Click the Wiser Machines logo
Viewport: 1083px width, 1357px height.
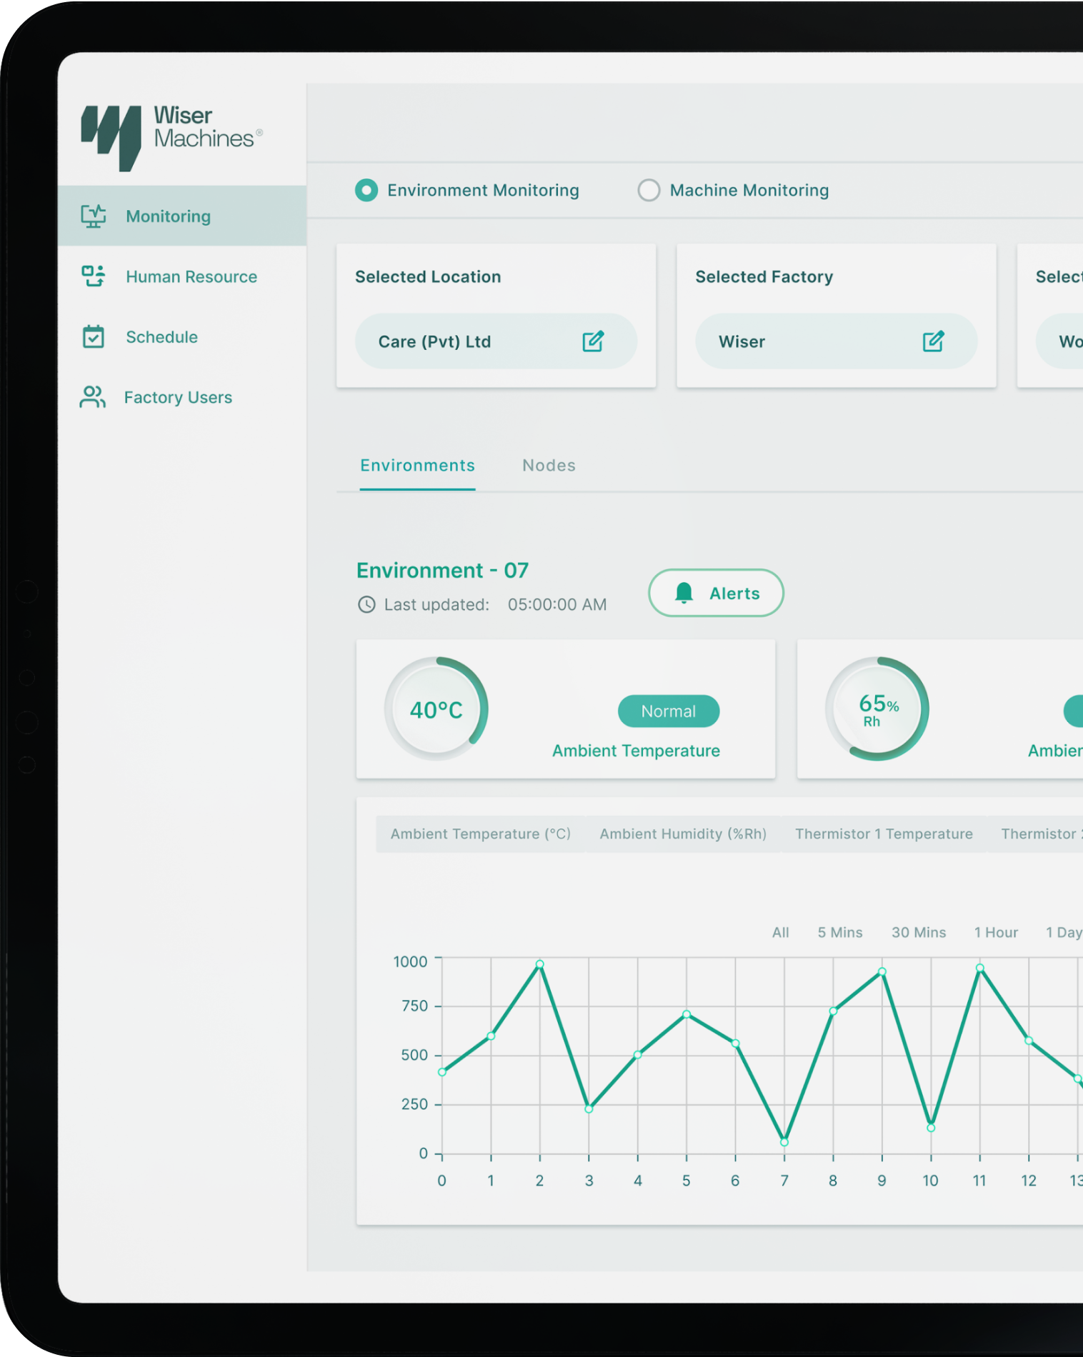(171, 136)
